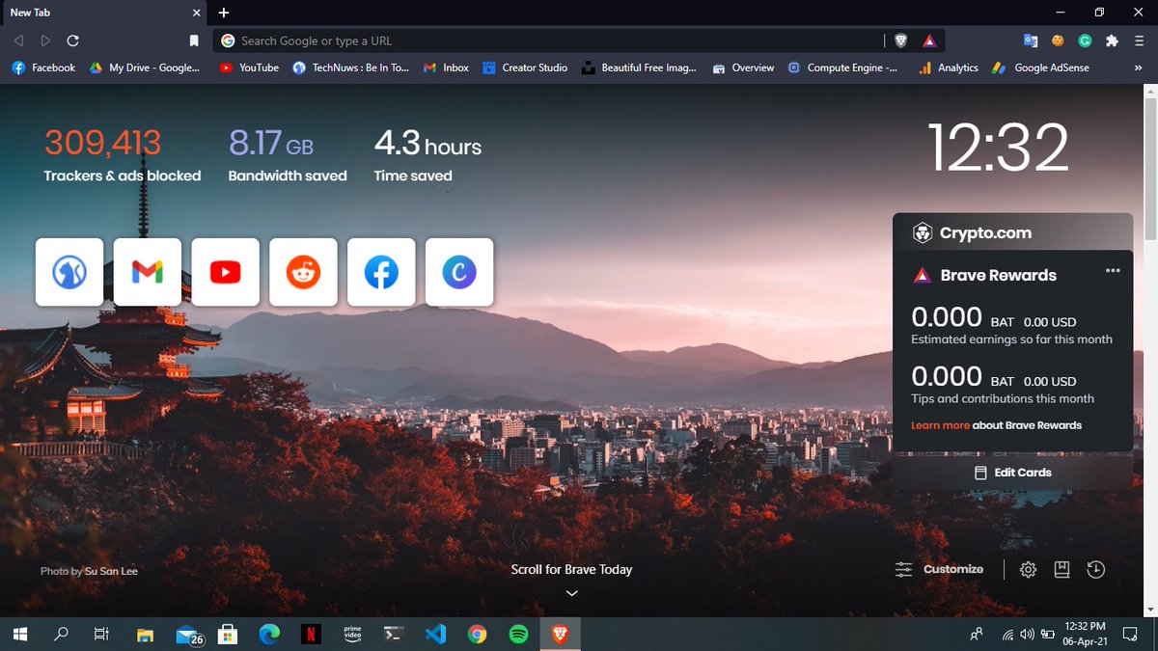This screenshot has height=651, width=1158.
Task: Open the Analytics bookmark
Action: coord(948,68)
